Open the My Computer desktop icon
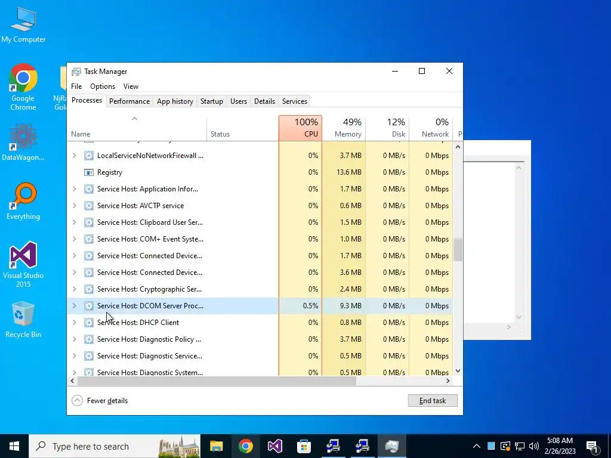Screen dimensions: 611x458 (x=23, y=24)
